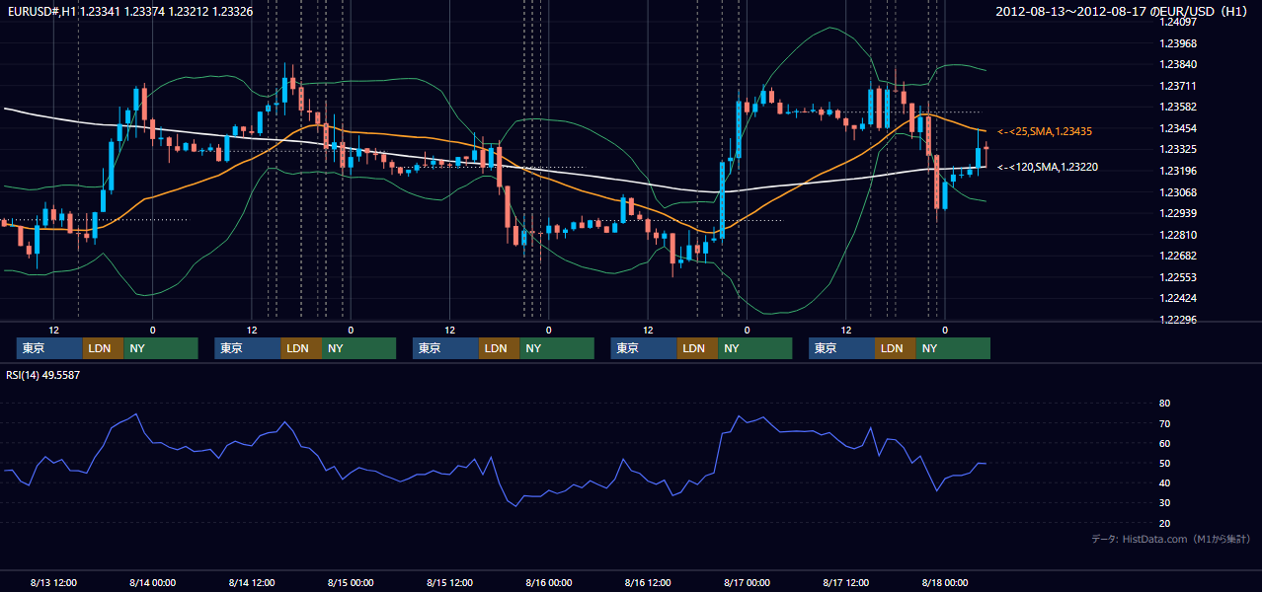This screenshot has width=1262, height=592.
Task: Select price axis value 1.23840
Action: tap(1178, 64)
